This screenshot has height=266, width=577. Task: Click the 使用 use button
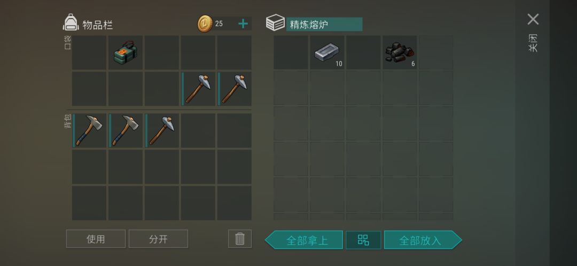click(96, 239)
